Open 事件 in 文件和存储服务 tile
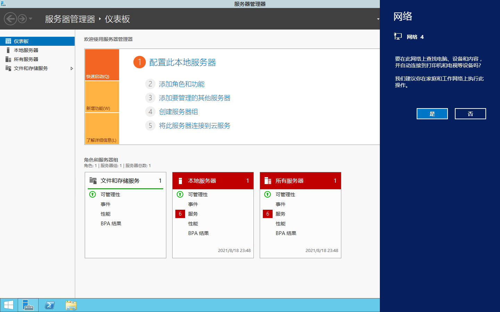 pos(106,204)
